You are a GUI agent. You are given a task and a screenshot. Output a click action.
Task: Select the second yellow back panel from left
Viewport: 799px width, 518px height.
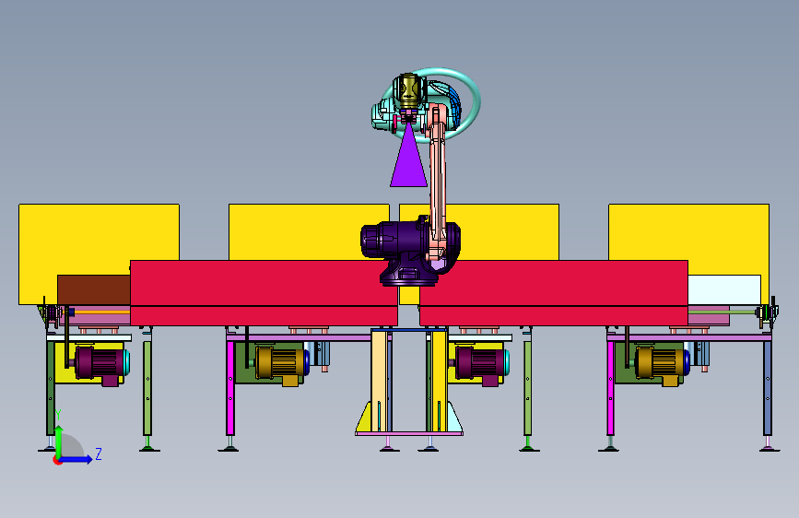coord(309,232)
